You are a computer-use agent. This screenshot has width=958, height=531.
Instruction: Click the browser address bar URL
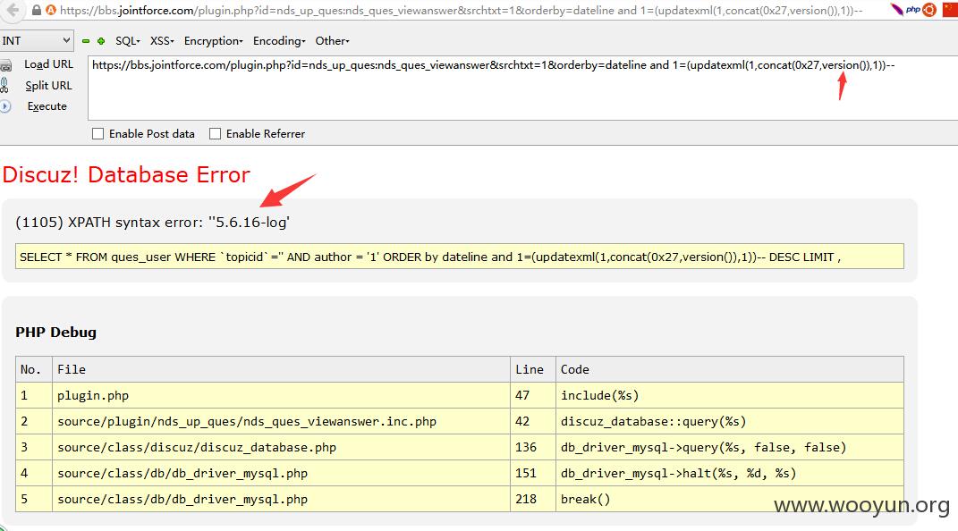coord(462,11)
